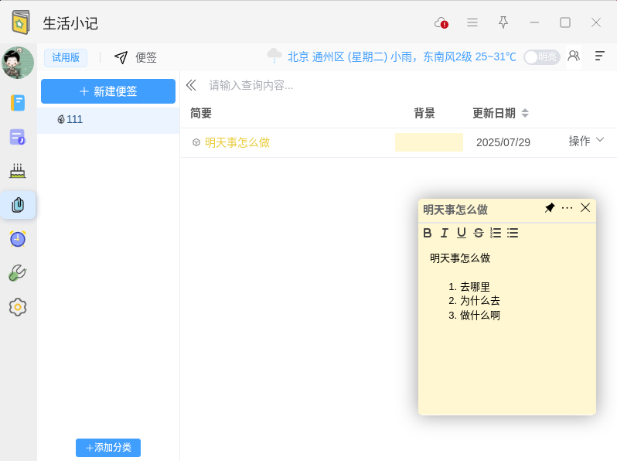Screen dimensions: 617x461
Task: Toggle the 明亮 brightness theme switch
Action: tap(542, 57)
